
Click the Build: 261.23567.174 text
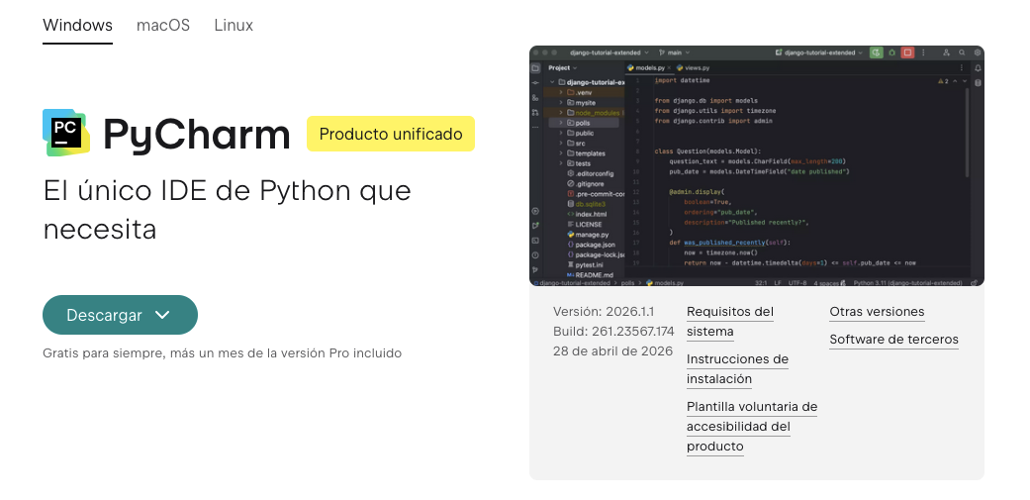[x=613, y=331]
